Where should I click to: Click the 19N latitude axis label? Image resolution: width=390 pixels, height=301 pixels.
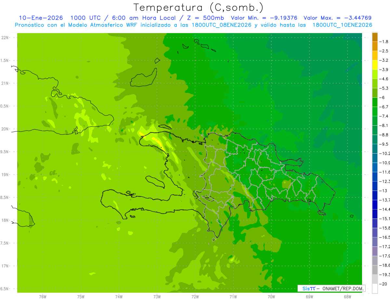(x=5, y=175)
